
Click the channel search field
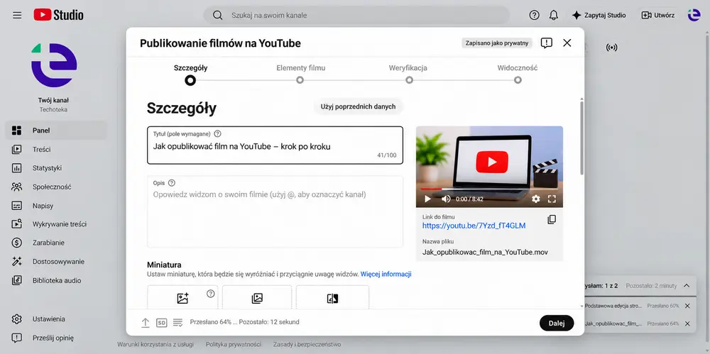point(356,16)
